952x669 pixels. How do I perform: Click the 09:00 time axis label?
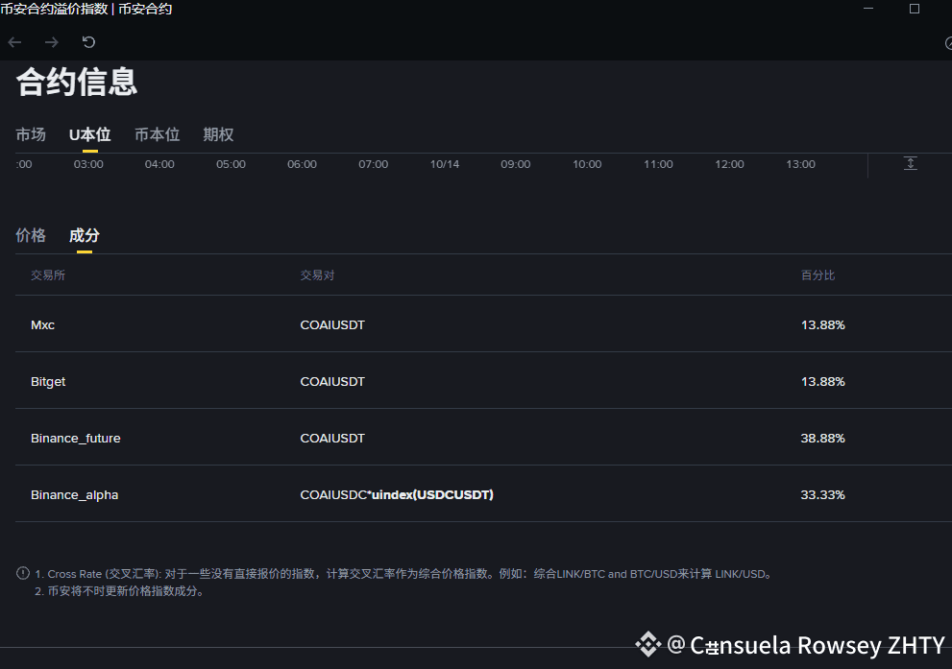coord(516,164)
